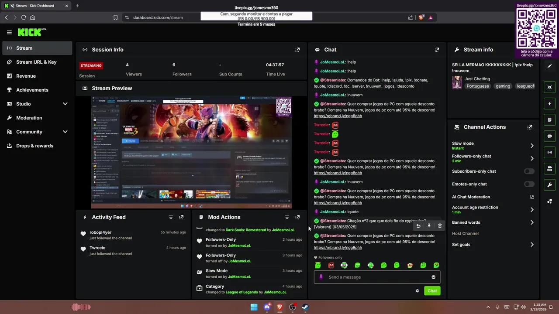
Task: Click Twrccic in Activity Feed
Action: [x=97, y=248]
